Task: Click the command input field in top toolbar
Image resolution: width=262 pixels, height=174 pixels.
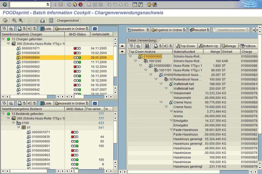Action: click(30, 5)
